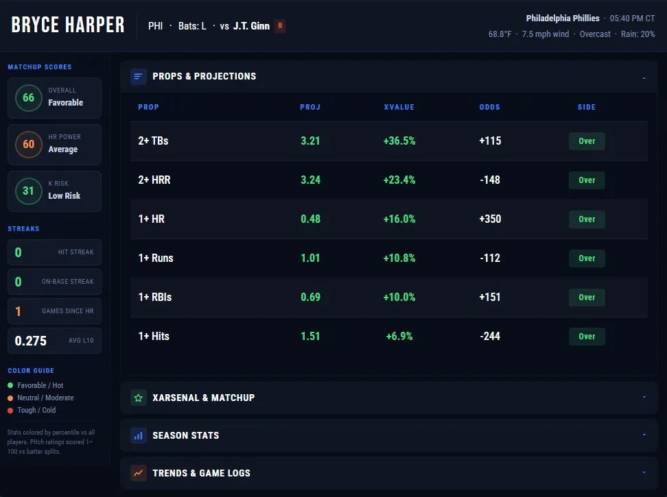The height and width of the screenshot is (497, 667).
Task: Sort by the XVALUE column header
Action: [399, 107]
